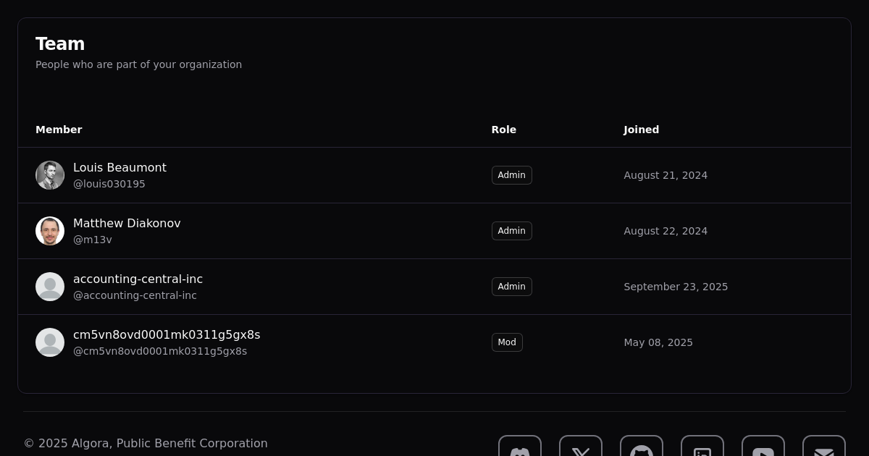The height and width of the screenshot is (456, 869).
Task: Click the Role column header
Action: [503, 130]
